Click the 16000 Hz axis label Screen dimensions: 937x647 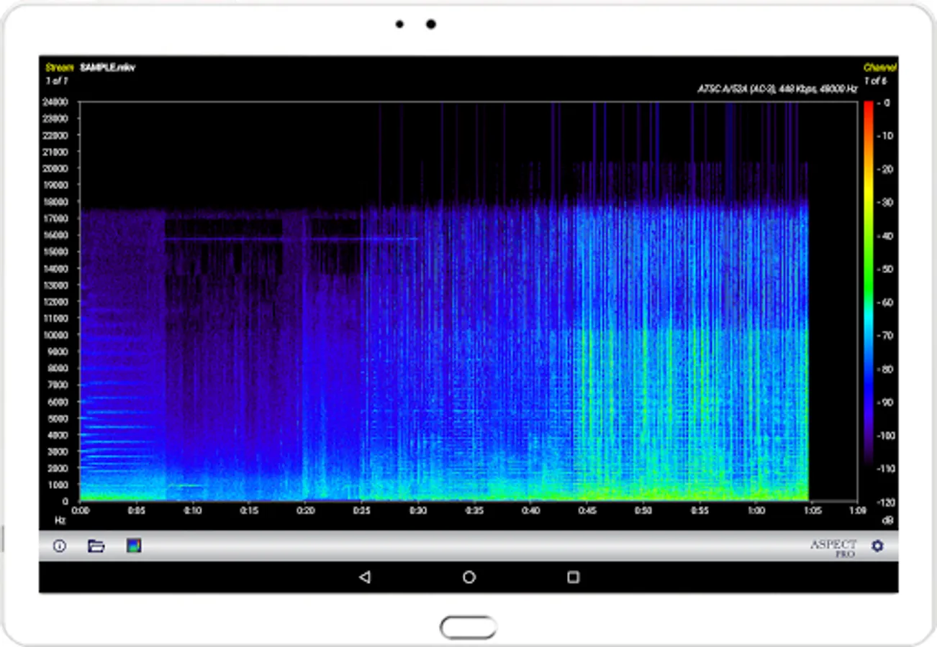click(55, 235)
